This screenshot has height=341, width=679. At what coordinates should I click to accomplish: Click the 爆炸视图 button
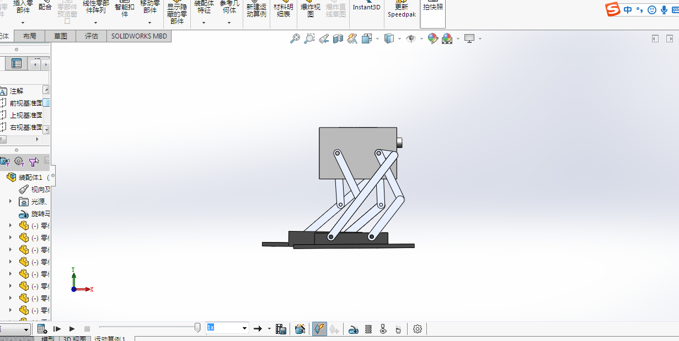click(311, 10)
